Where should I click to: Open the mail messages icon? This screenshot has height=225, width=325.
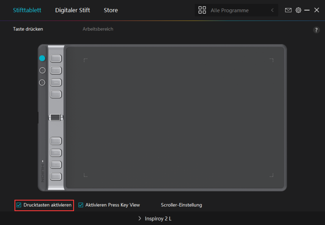(x=288, y=10)
